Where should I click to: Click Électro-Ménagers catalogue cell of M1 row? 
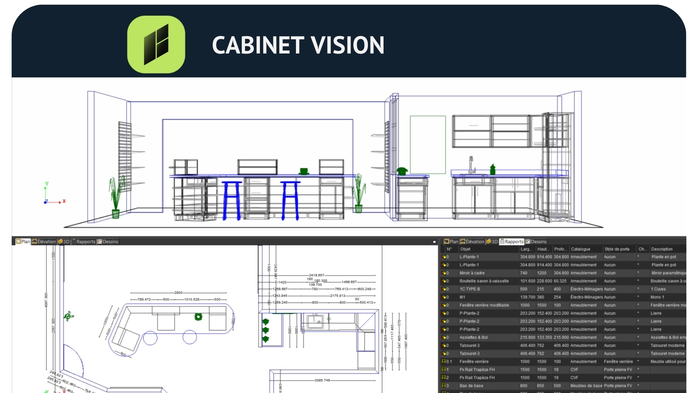pos(586,297)
